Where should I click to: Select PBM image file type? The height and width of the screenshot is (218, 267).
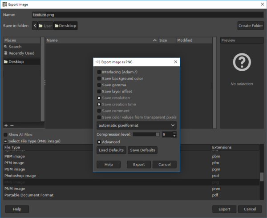point(131,157)
